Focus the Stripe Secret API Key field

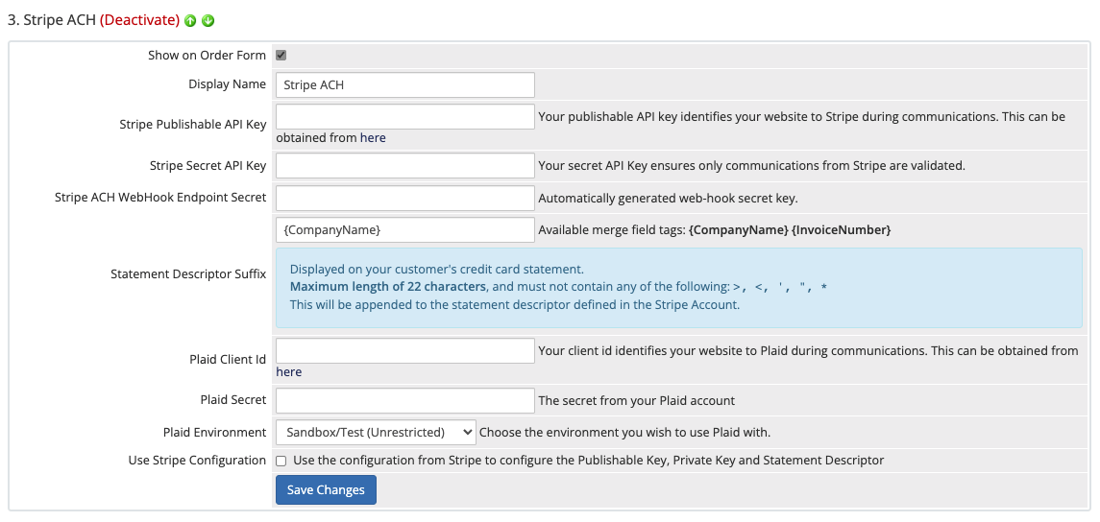pyautogui.click(x=405, y=166)
